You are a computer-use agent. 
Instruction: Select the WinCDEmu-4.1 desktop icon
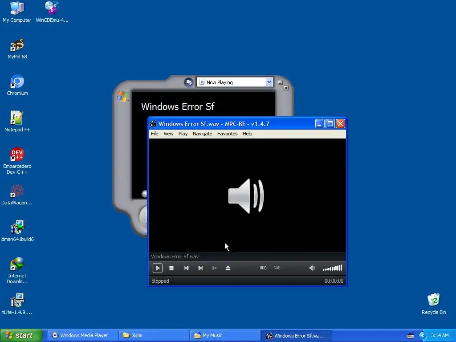52,12
